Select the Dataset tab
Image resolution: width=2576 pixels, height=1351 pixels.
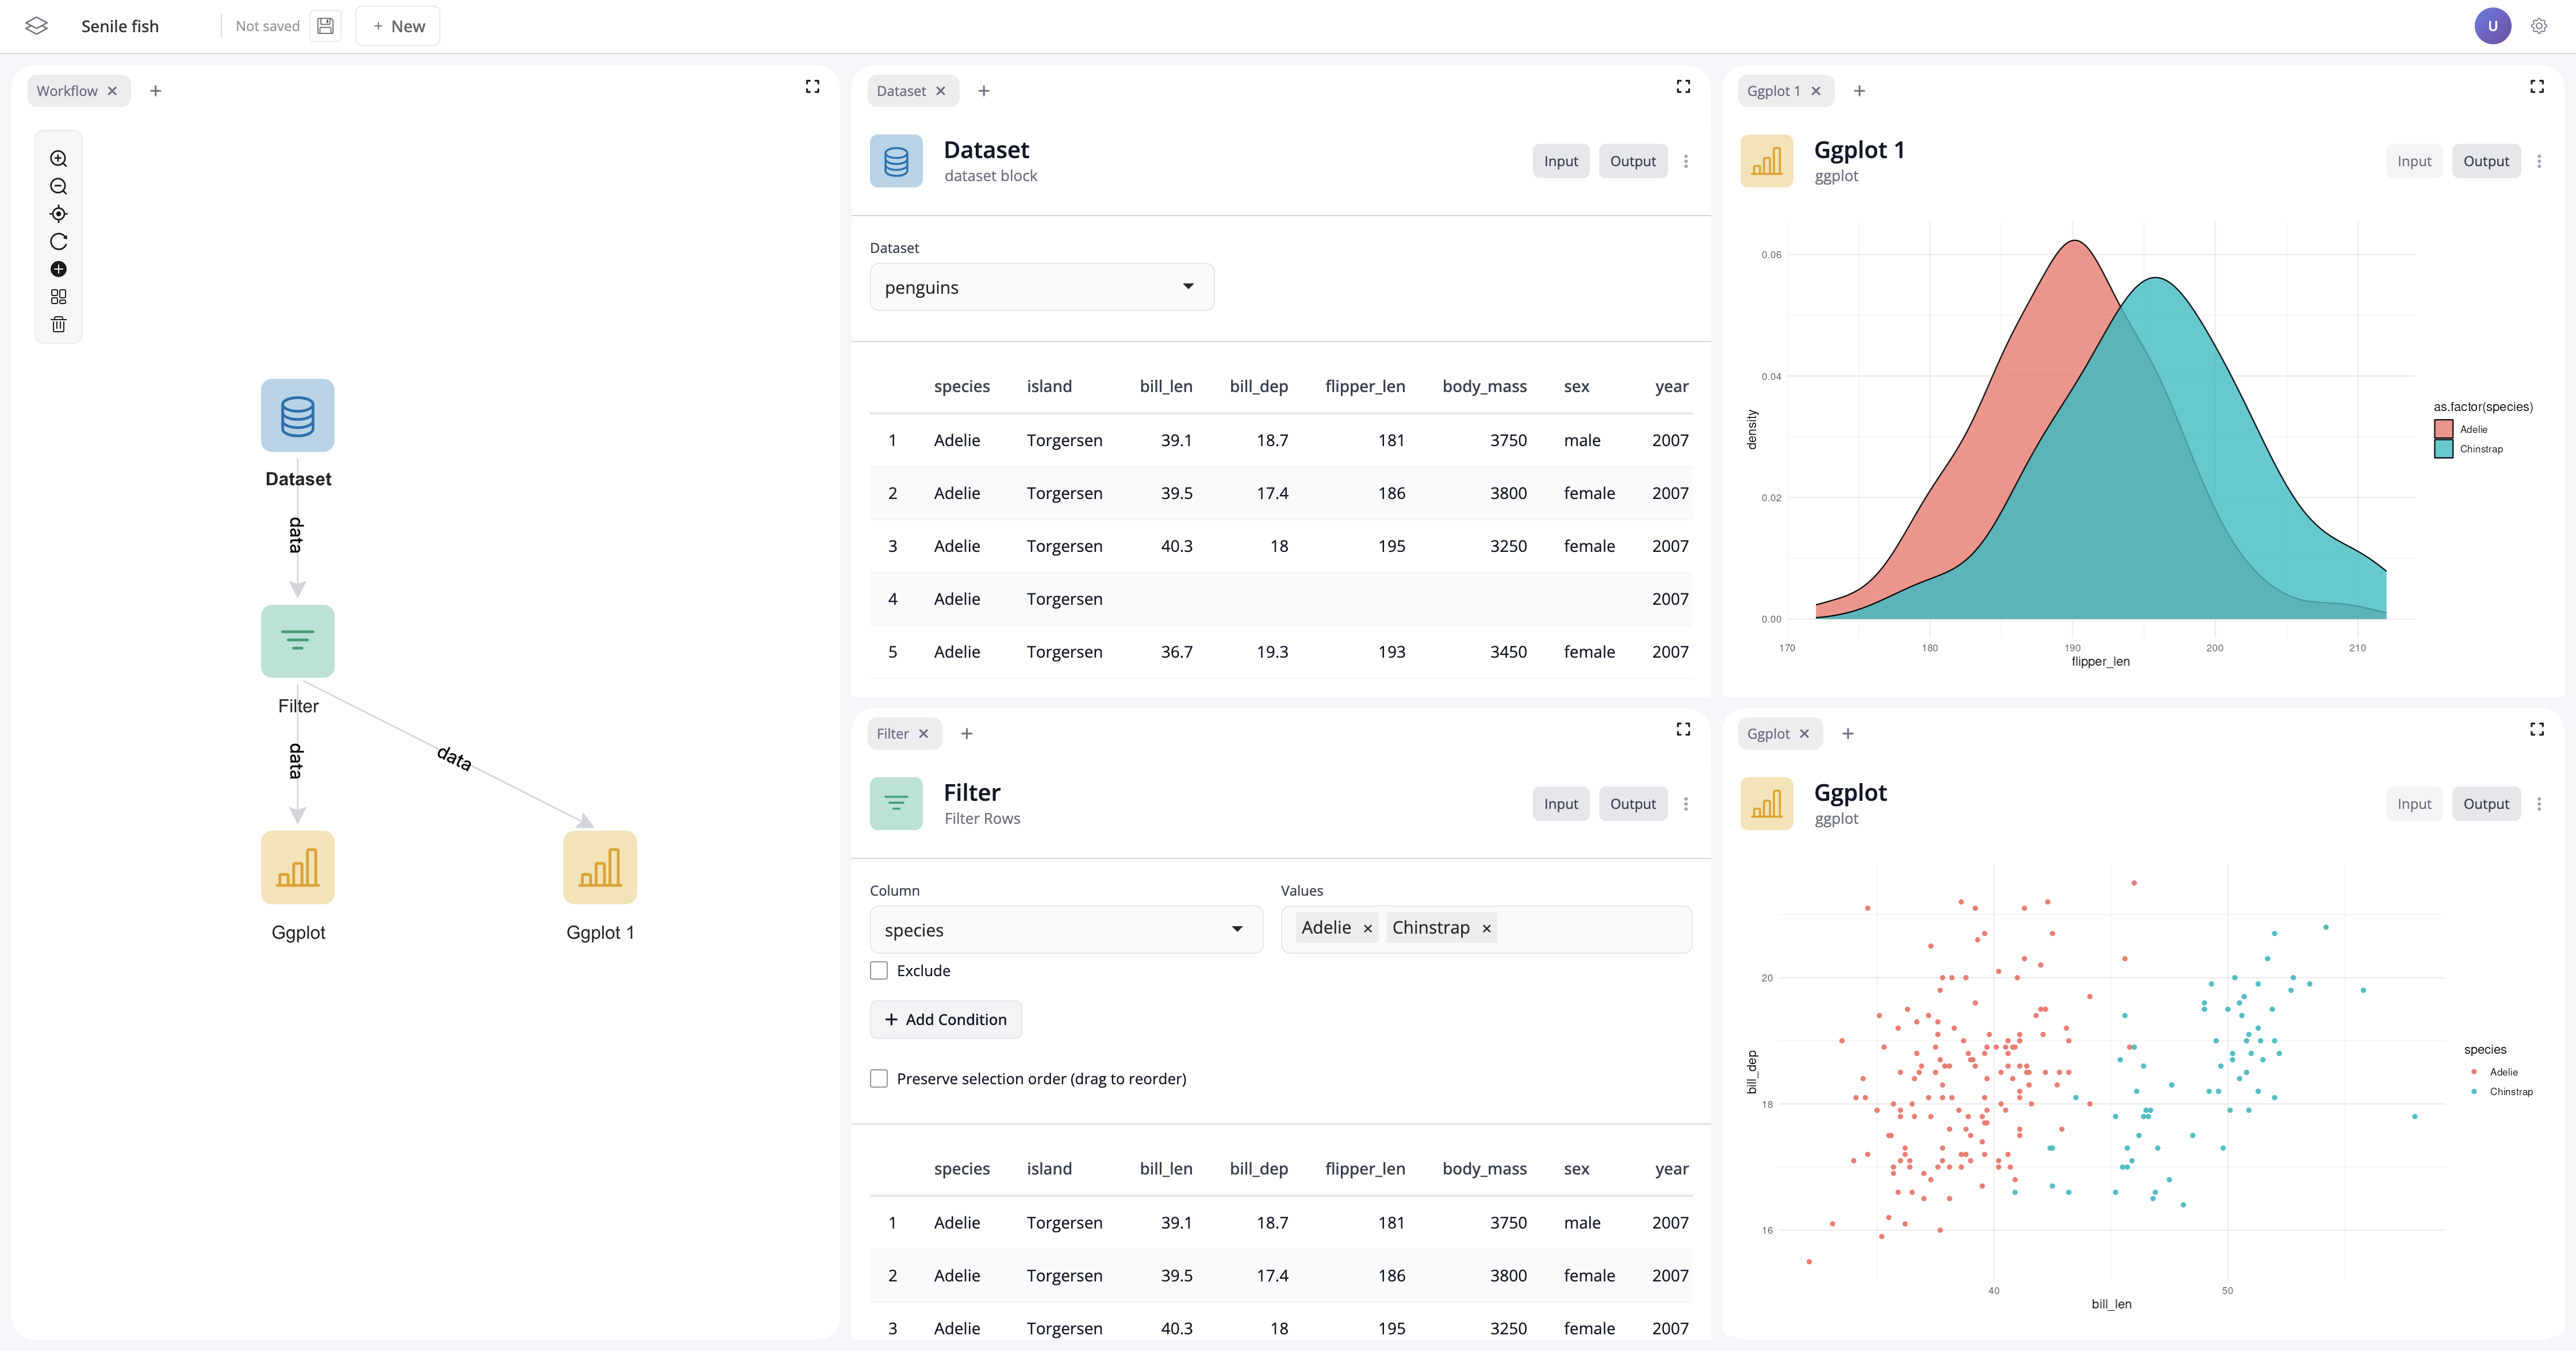[x=903, y=90]
